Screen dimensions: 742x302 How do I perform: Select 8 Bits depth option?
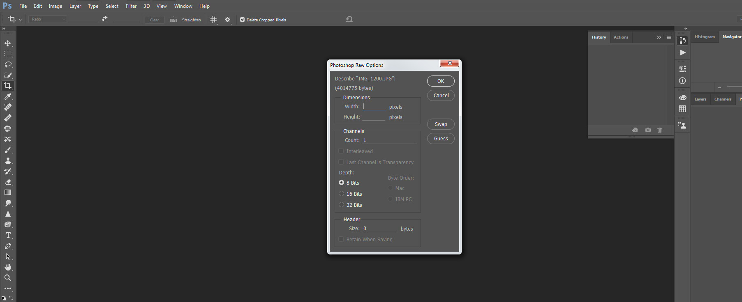(x=341, y=183)
